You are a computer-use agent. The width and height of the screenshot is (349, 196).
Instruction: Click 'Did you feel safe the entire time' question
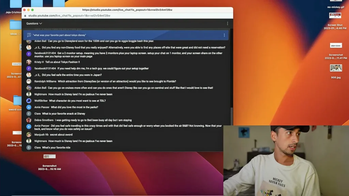click(72, 75)
